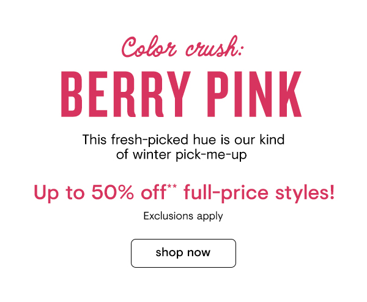Click the word 'fresh-picked' in description
367x302 pixels.
149,140
